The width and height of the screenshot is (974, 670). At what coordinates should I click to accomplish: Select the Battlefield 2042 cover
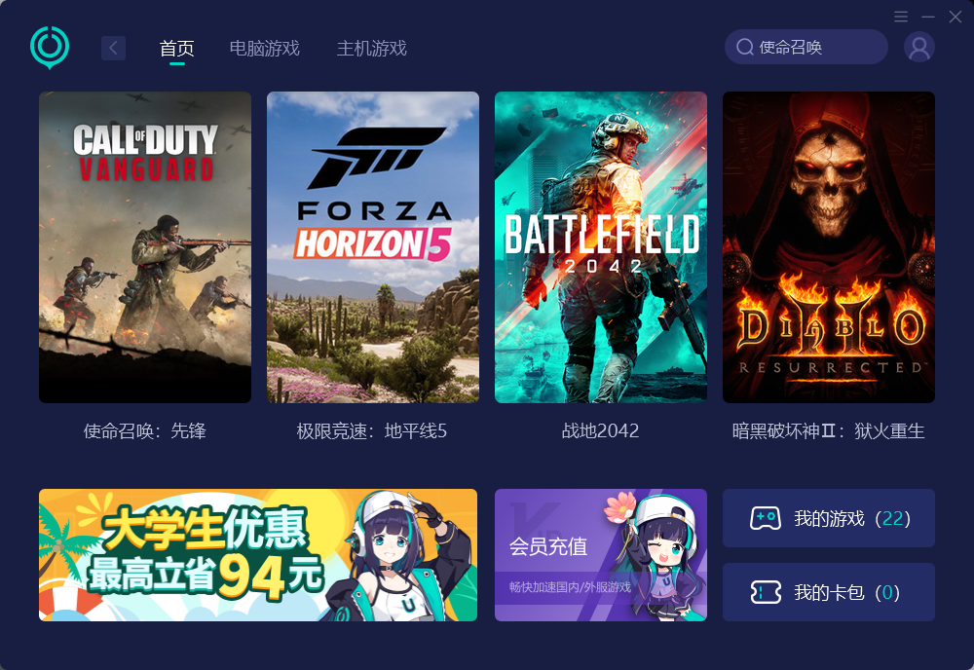point(601,247)
